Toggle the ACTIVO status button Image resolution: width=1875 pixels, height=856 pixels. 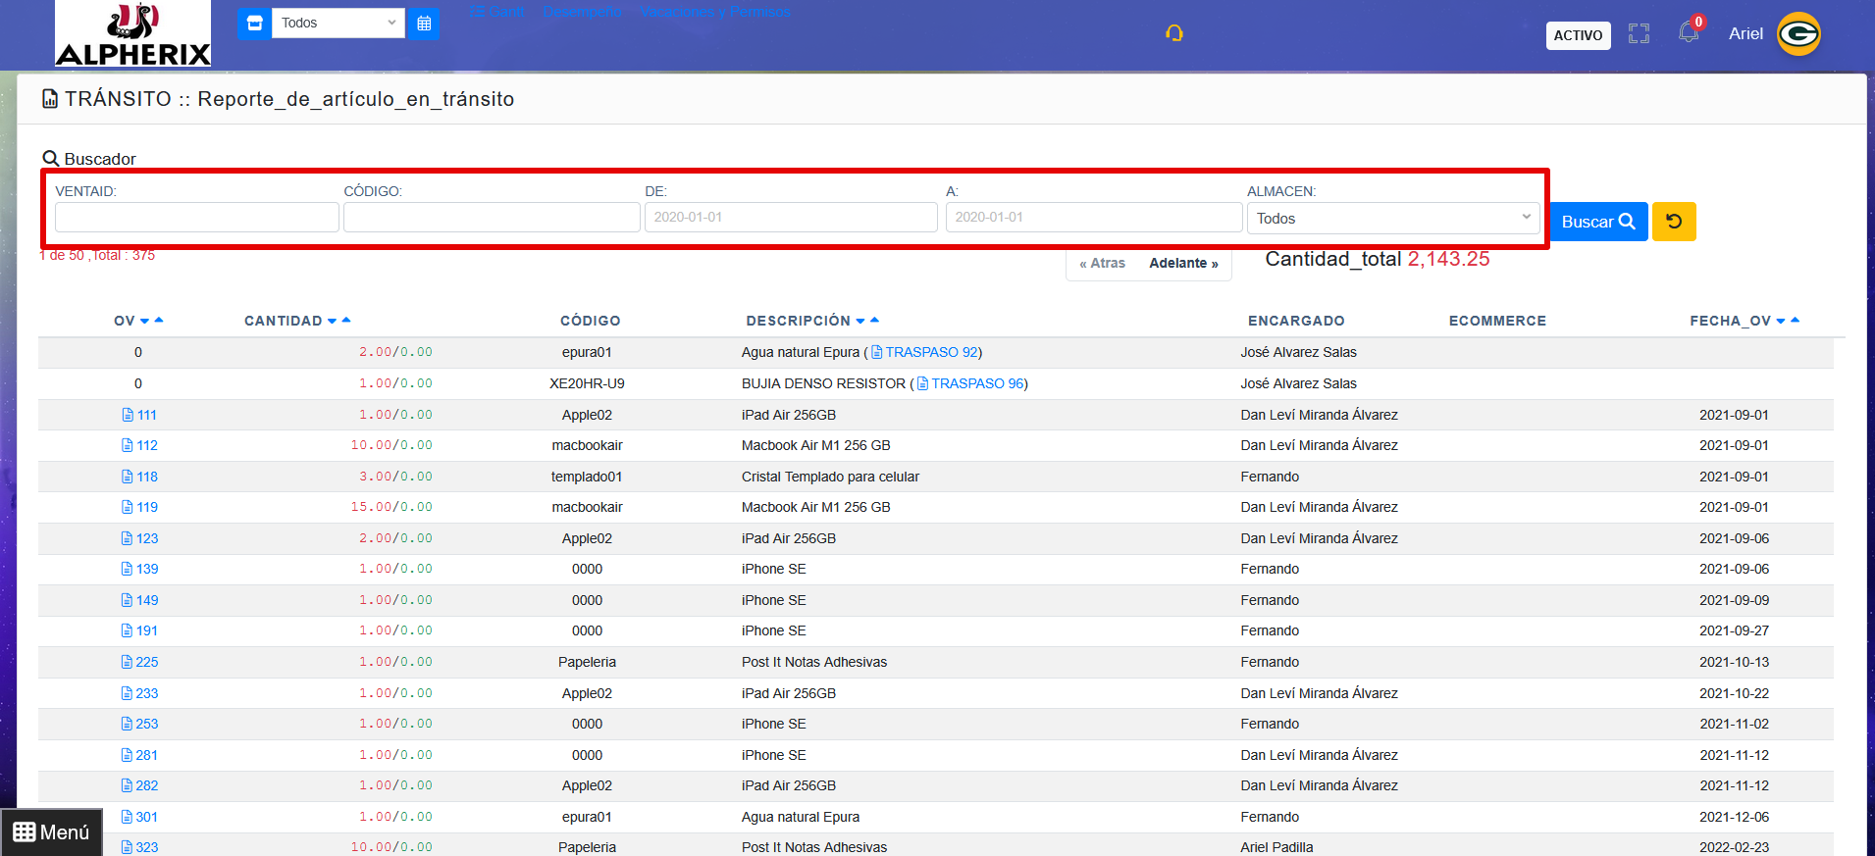(x=1578, y=35)
